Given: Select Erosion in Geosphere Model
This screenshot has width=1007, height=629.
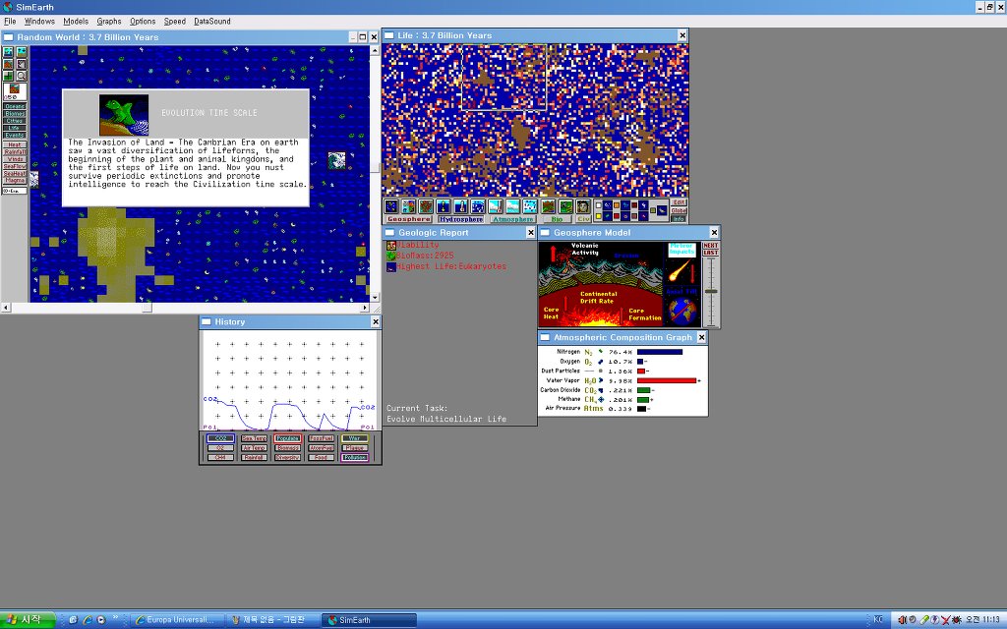Looking at the screenshot, I should pos(626,256).
